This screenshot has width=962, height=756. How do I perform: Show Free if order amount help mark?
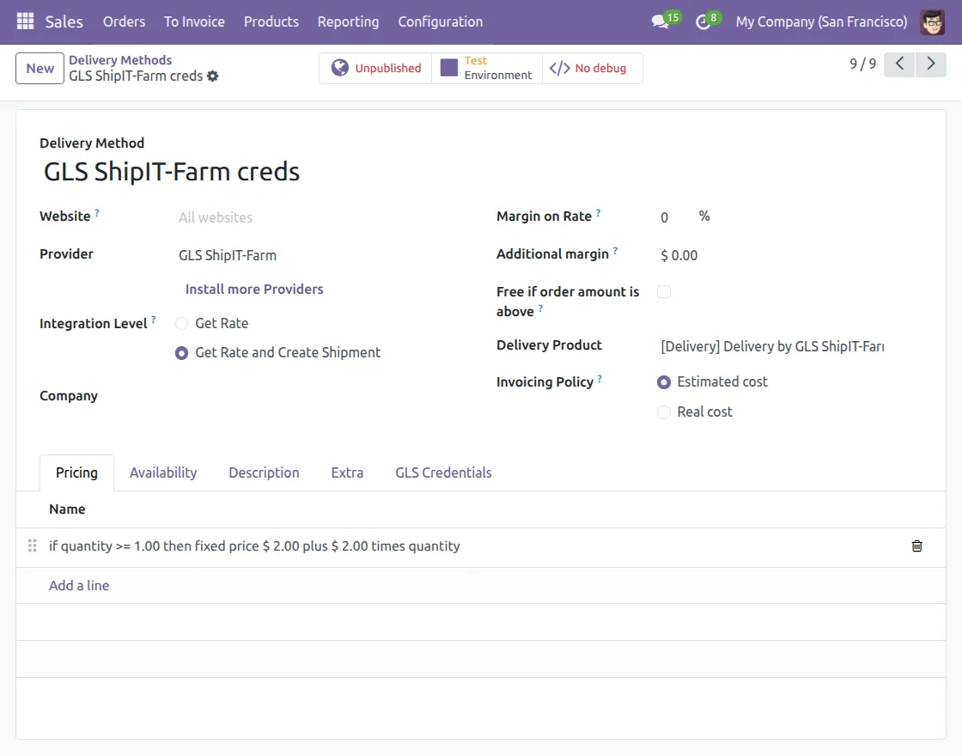tap(540, 308)
